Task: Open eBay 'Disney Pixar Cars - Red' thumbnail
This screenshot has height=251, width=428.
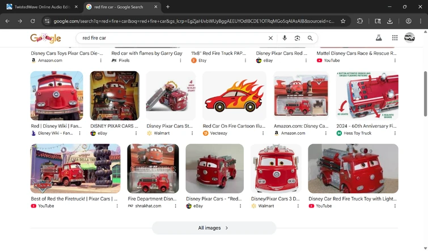Action: click(215, 168)
